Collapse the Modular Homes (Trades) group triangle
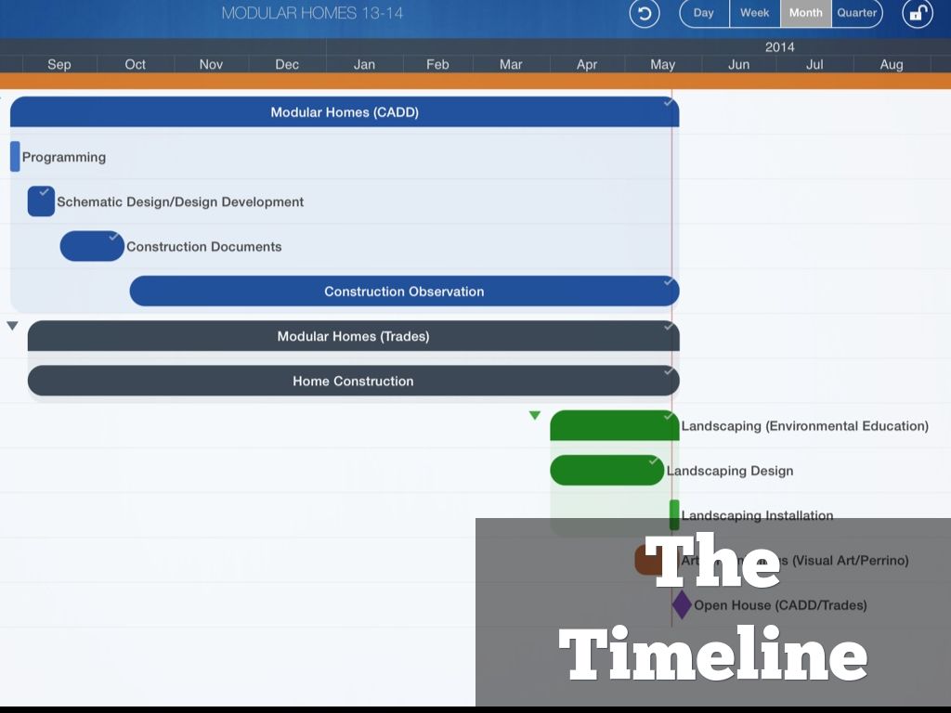Image resolution: width=951 pixels, height=713 pixels. [12, 326]
